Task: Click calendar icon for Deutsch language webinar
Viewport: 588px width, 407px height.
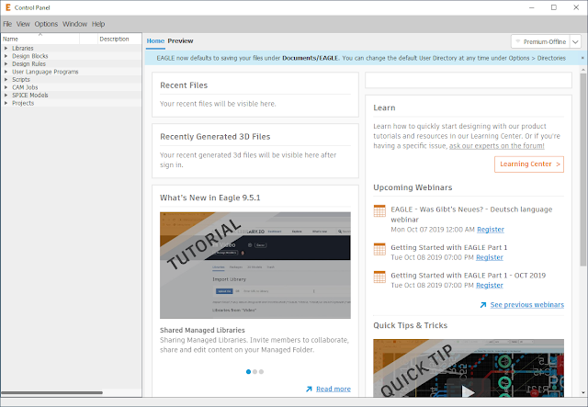Action: (379, 210)
